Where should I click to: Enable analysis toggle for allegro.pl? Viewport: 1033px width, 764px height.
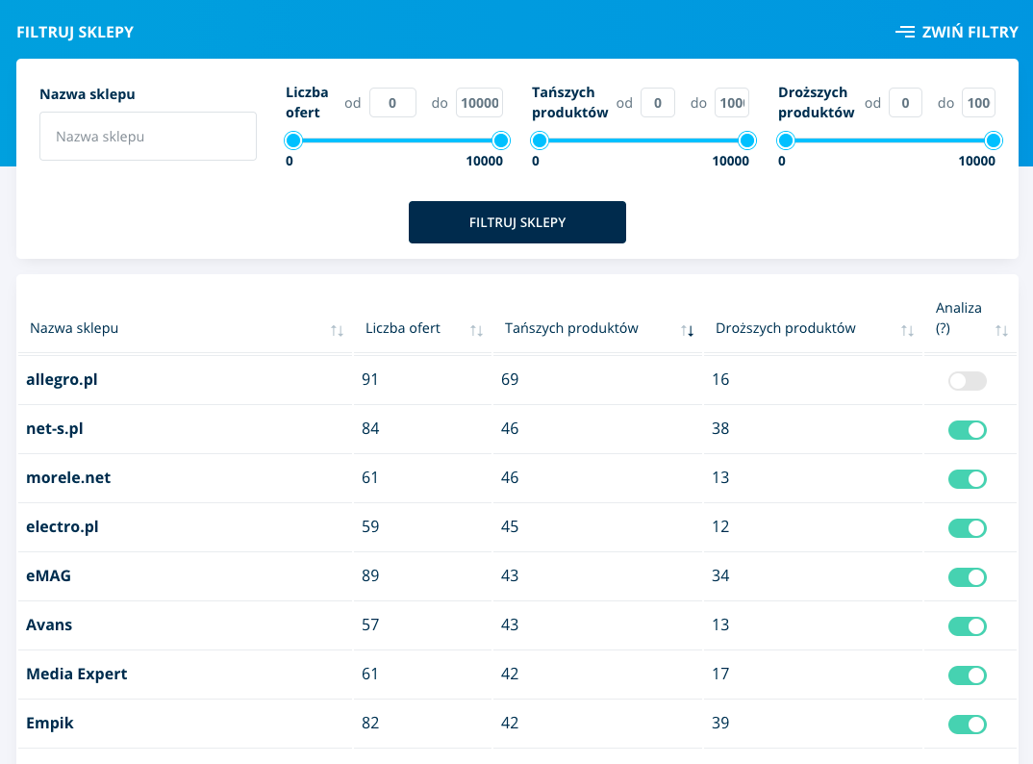point(967,381)
